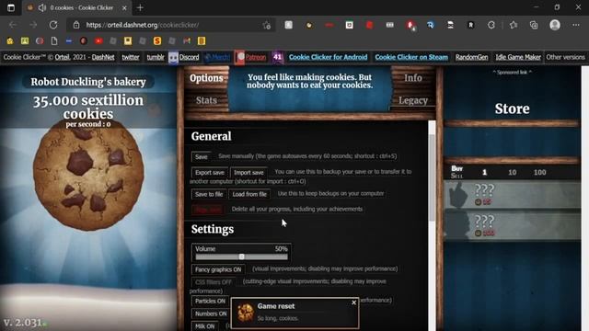This screenshot has height=331, width=589.
Task: Open browser settings and more menu
Action: (576, 25)
